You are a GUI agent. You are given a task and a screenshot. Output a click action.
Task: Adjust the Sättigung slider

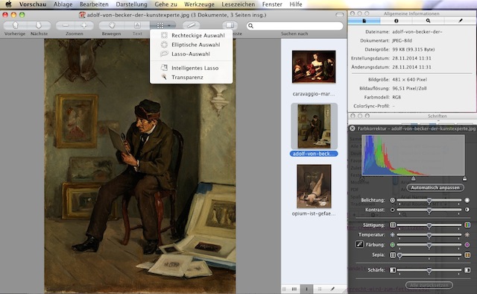(429, 225)
